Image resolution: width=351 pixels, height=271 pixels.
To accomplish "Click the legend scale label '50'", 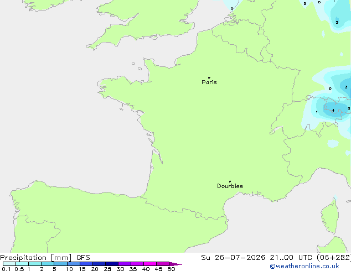I will pyautogui.click(x=171, y=269).
